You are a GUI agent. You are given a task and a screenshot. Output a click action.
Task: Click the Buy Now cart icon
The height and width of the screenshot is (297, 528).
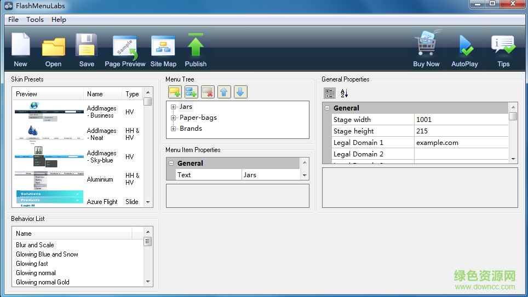426,46
